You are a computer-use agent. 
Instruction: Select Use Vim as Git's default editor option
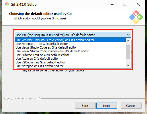click(70, 40)
